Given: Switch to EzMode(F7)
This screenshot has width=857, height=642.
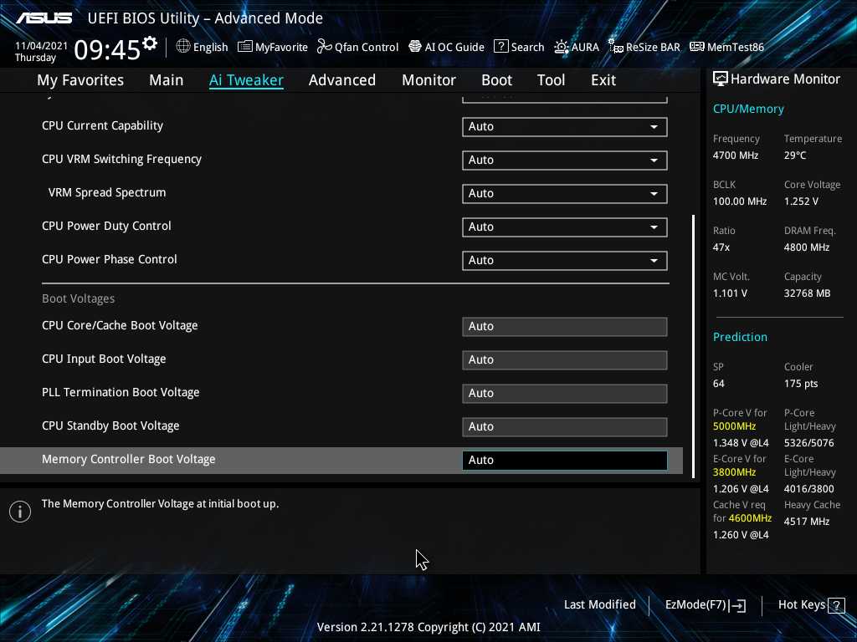Looking at the screenshot, I should point(705,605).
